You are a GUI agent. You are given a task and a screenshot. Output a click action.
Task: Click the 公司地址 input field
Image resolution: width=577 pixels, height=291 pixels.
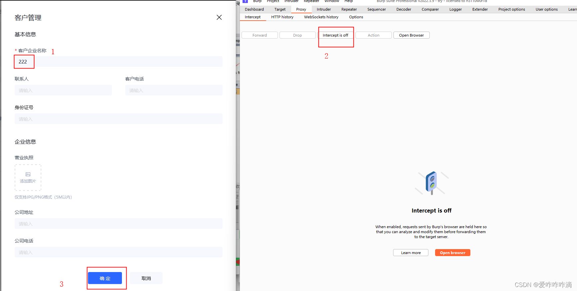[x=119, y=223]
